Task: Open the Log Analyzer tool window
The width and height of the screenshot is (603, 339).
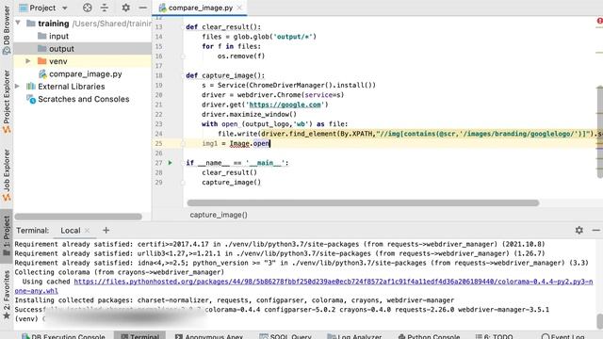Action: pyautogui.click(x=354, y=336)
